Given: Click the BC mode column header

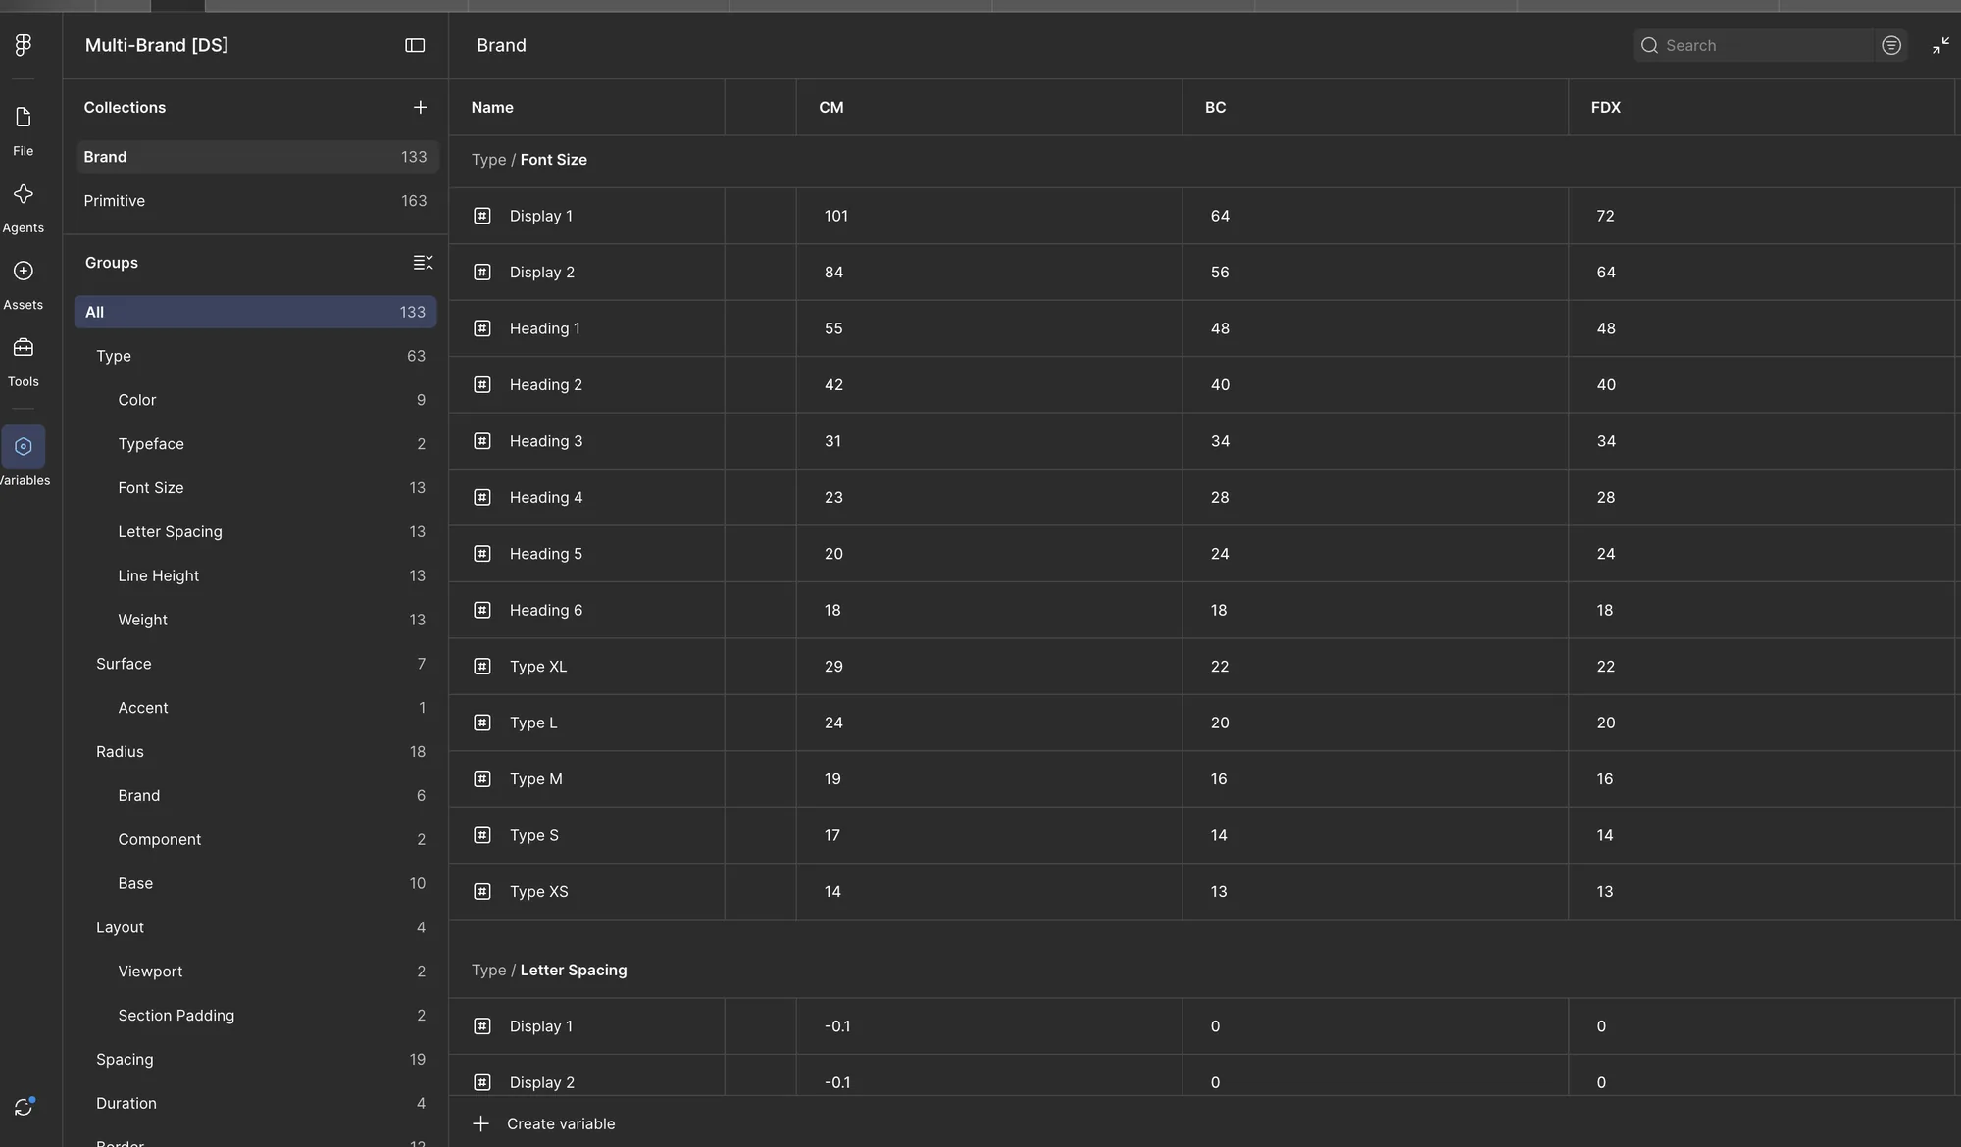Looking at the screenshot, I should click(1376, 107).
